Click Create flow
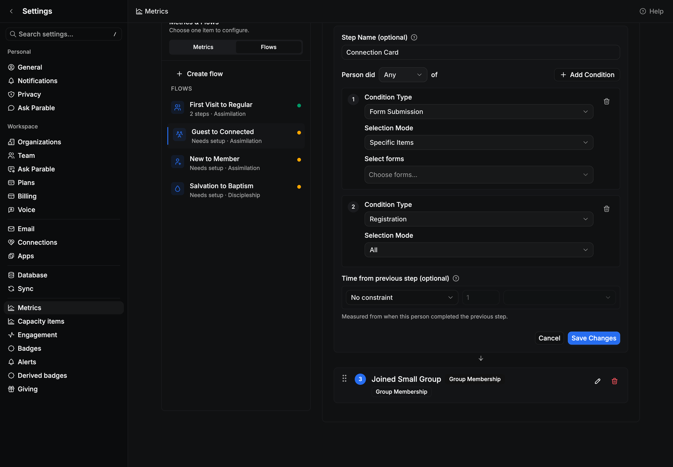The width and height of the screenshot is (673, 467). click(200, 74)
